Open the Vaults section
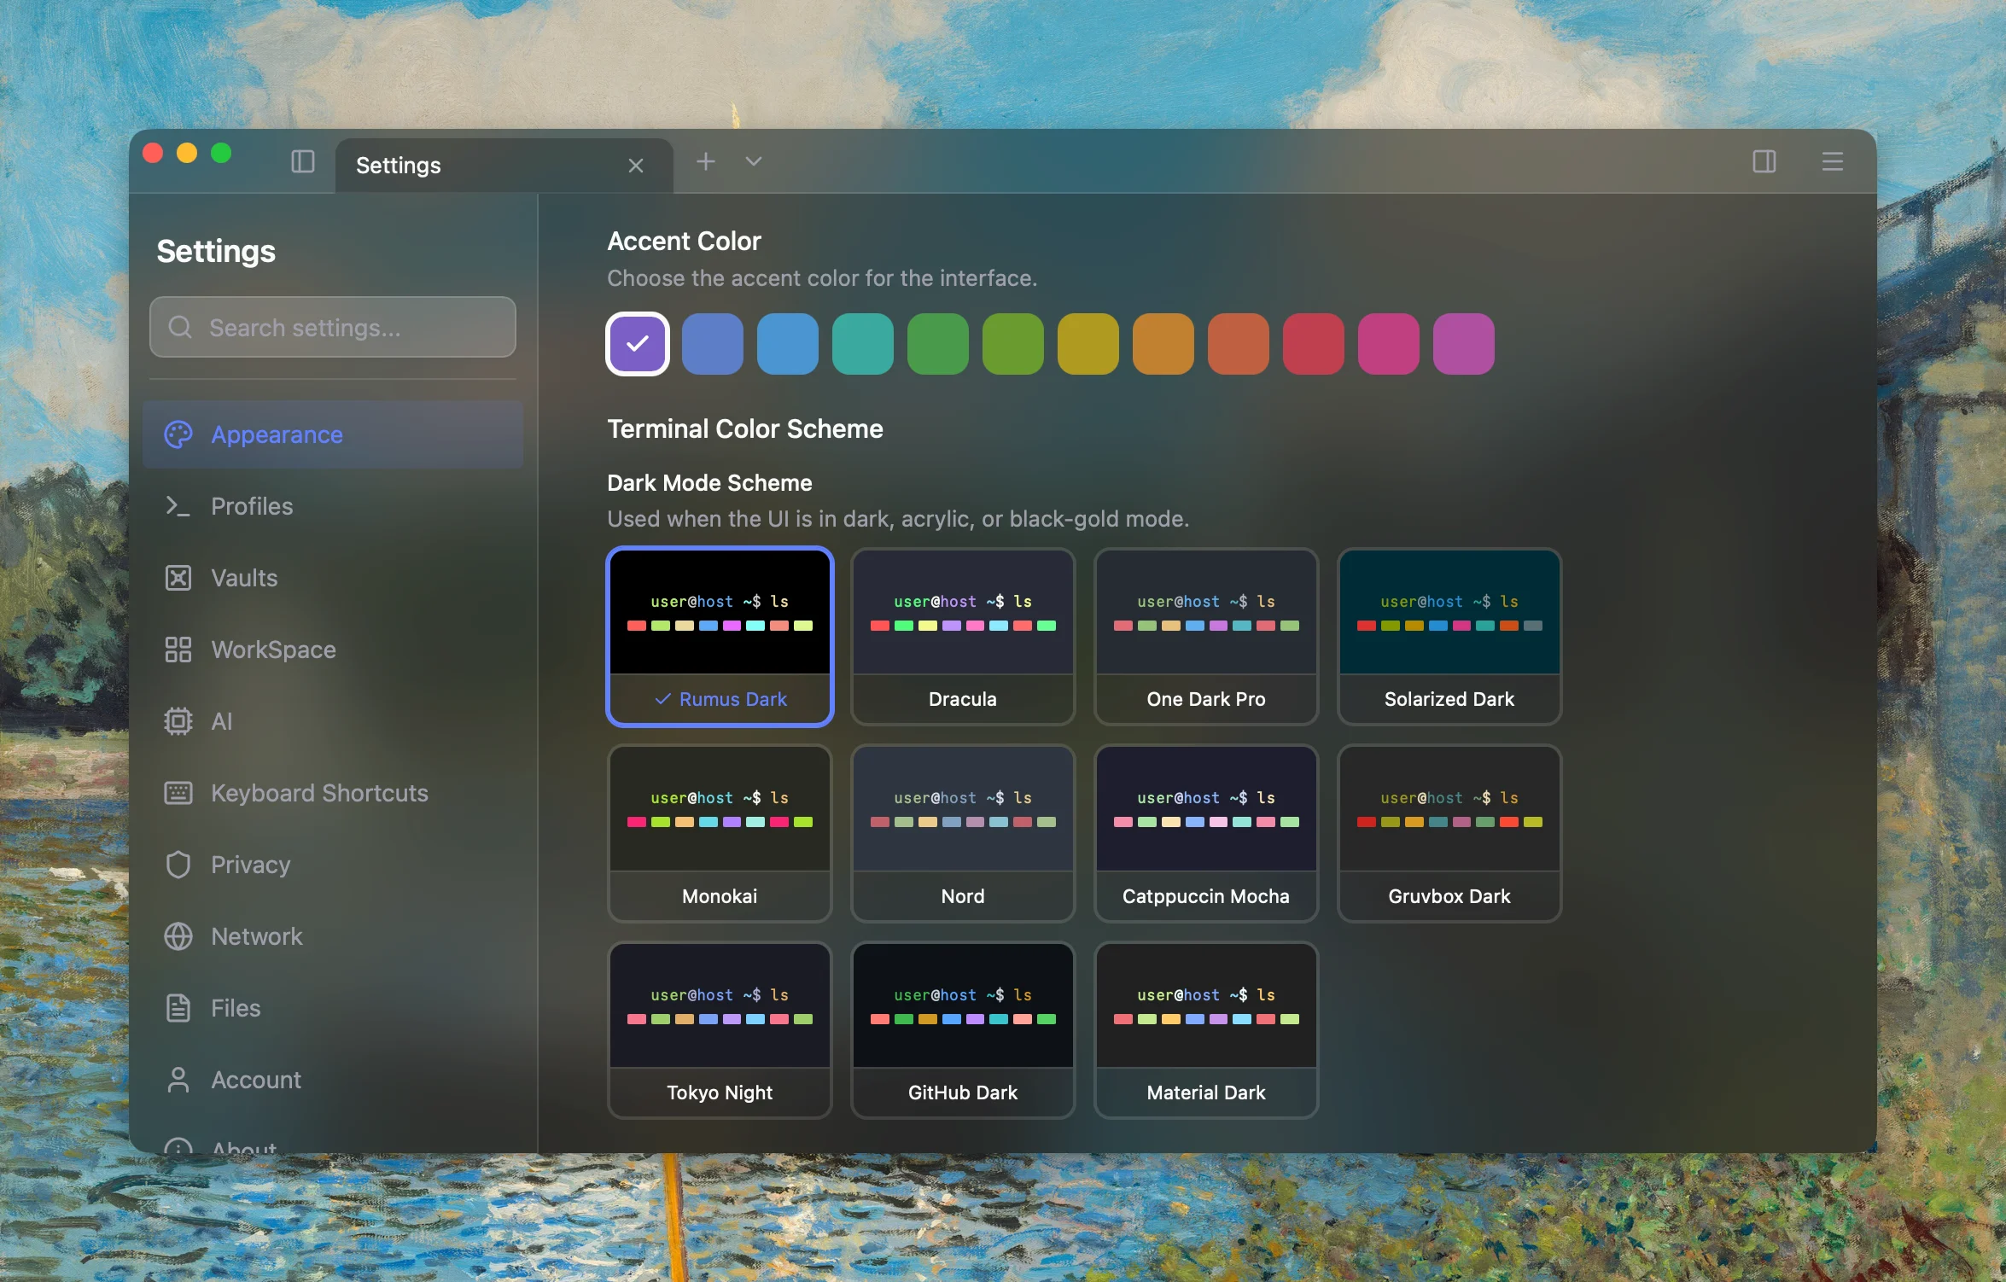The width and height of the screenshot is (2006, 1282). tap(244, 577)
